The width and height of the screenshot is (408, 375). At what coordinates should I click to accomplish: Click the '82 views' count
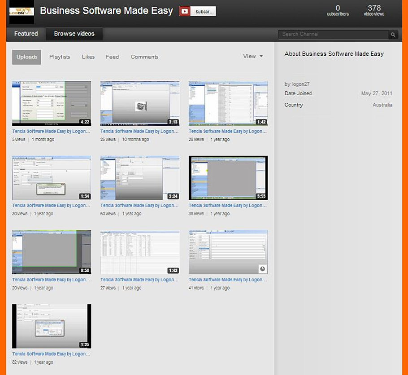pyautogui.click(x=20, y=362)
